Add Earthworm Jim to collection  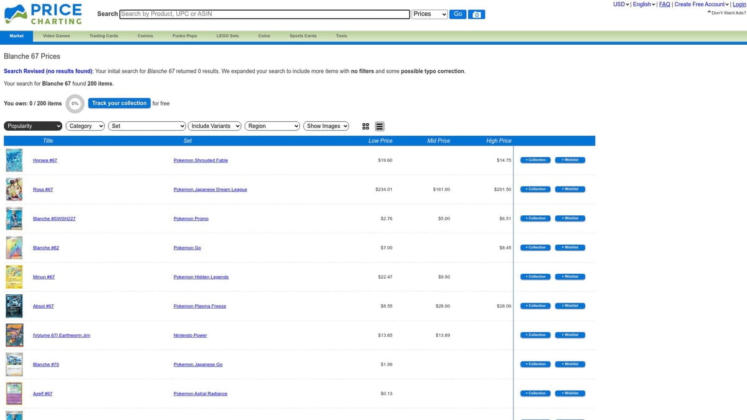[x=535, y=335]
